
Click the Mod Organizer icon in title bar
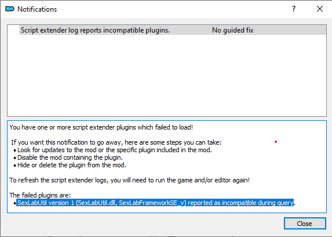10,9
